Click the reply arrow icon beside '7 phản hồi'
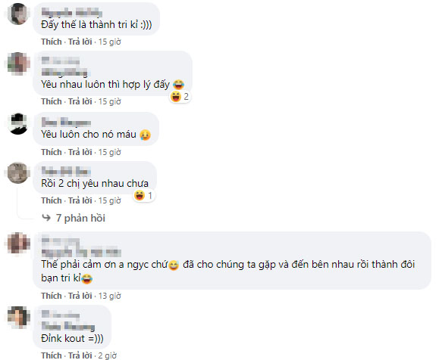The width and height of the screenshot is (442, 360). (46, 218)
